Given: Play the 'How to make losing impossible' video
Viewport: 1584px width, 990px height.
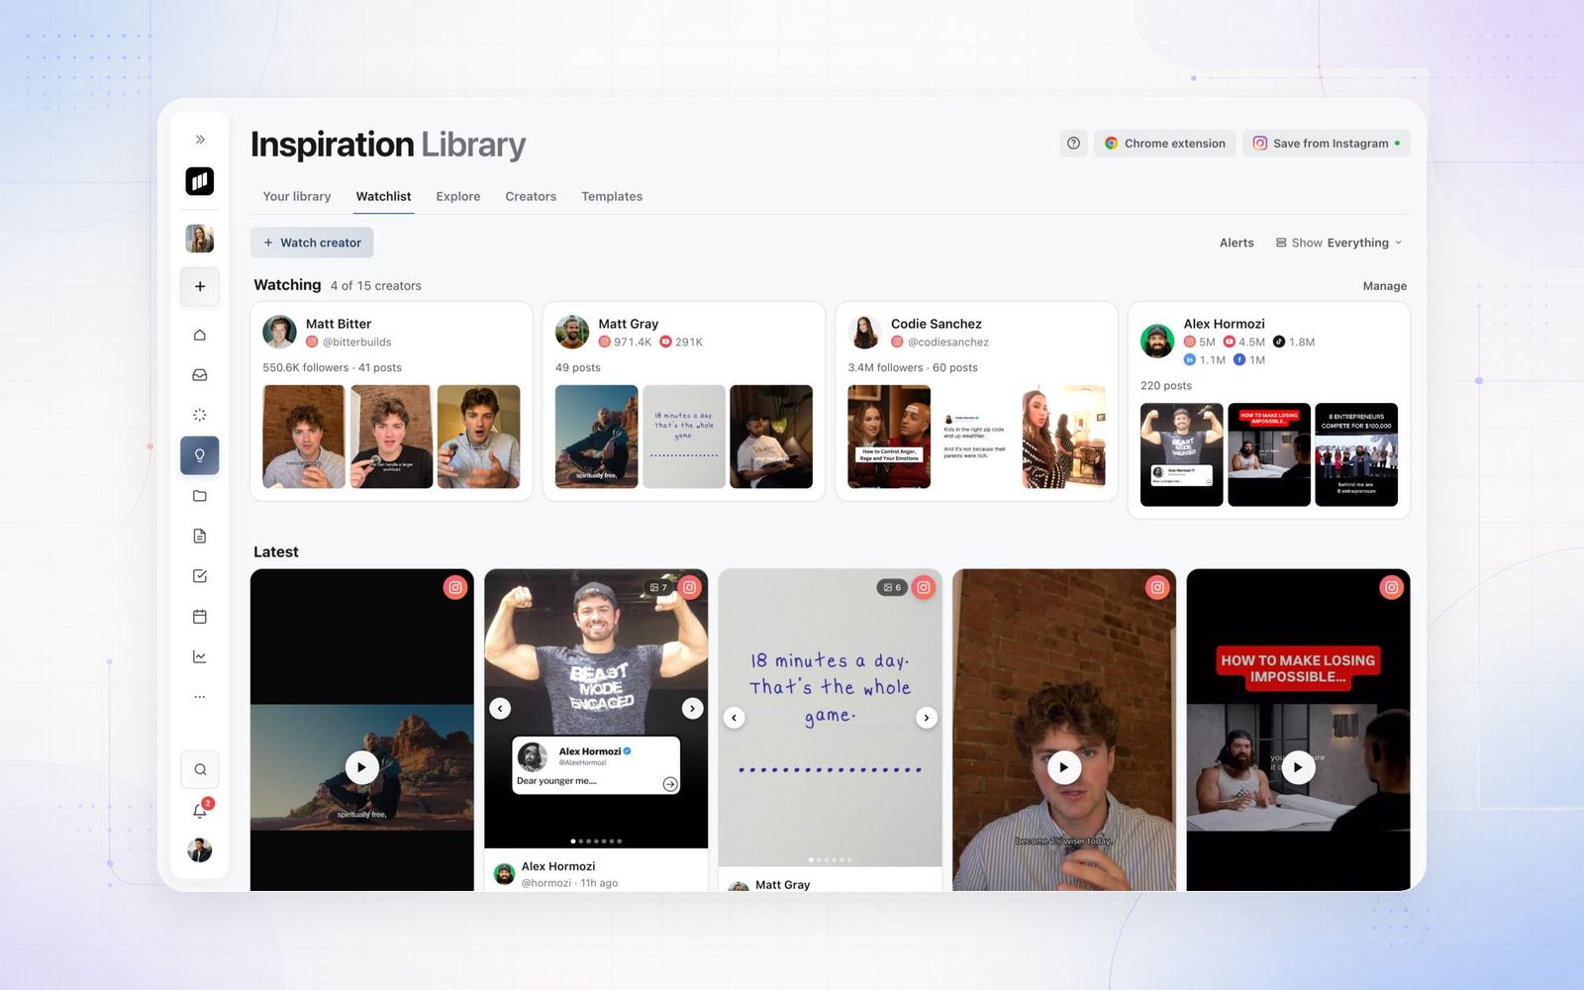Looking at the screenshot, I should [1298, 767].
